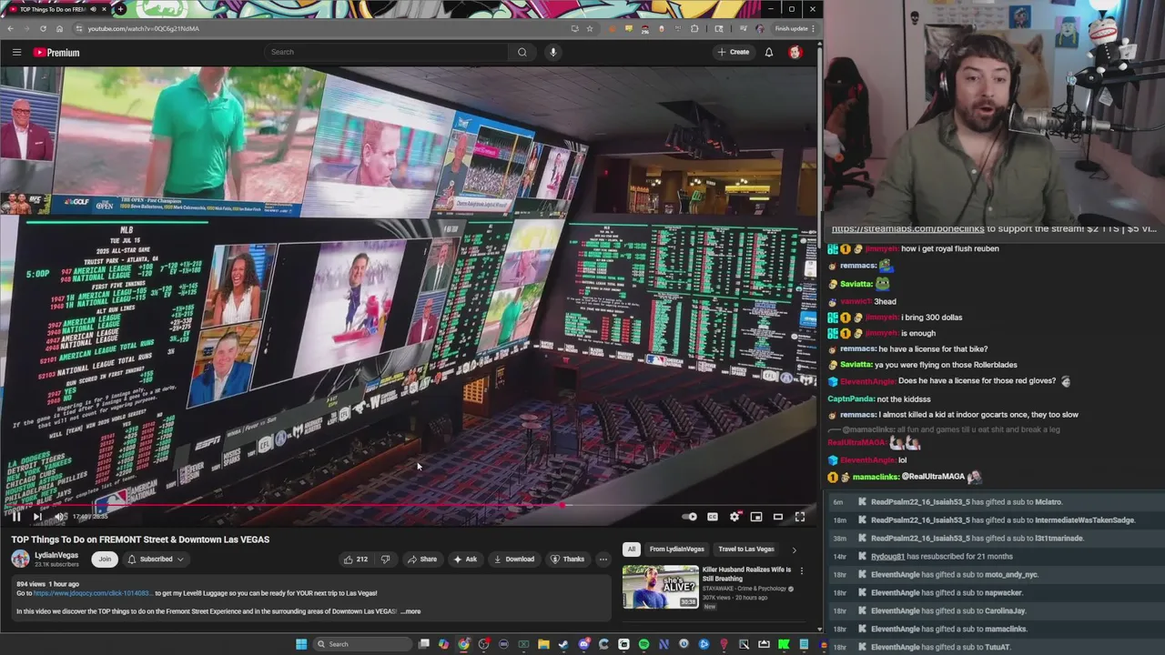The image size is (1165, 655).
Task: Share the video
Action: coord(422,559)
